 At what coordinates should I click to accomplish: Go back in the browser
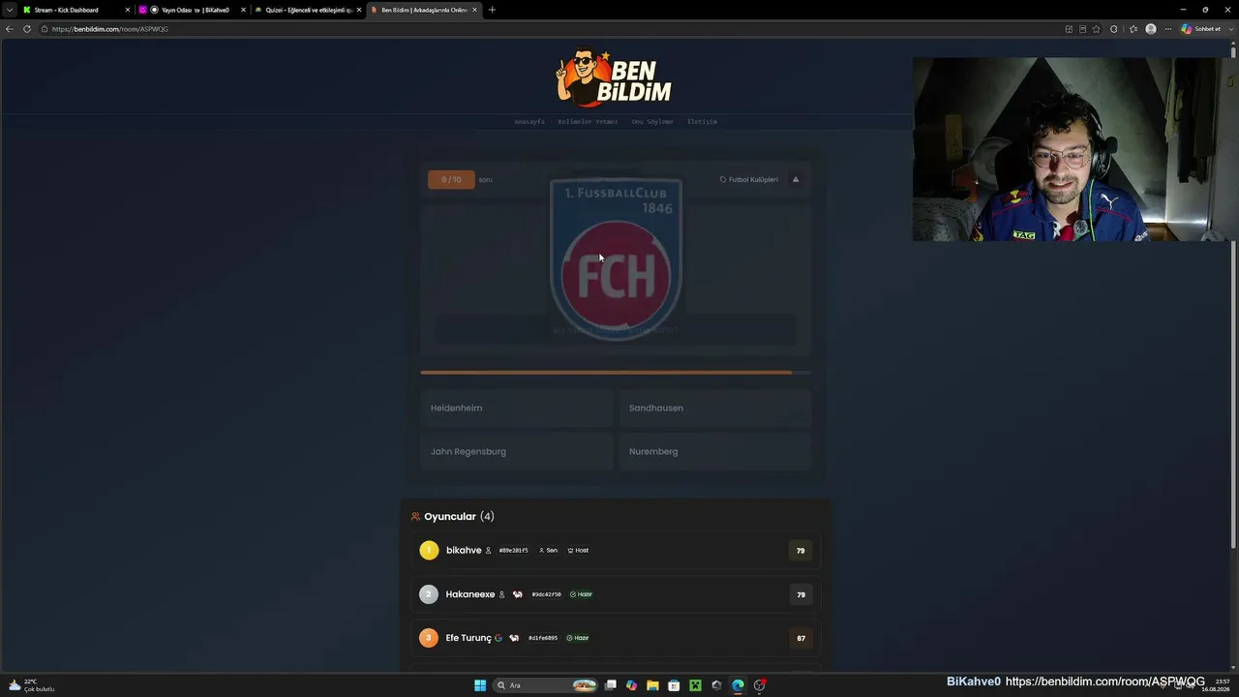coord(10,29)
